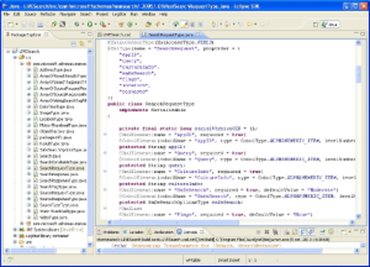Click the editor vertical scrollbar down arrow
Image resolution: width=370 pixels, height=267 pixels.
click(358, 216)
